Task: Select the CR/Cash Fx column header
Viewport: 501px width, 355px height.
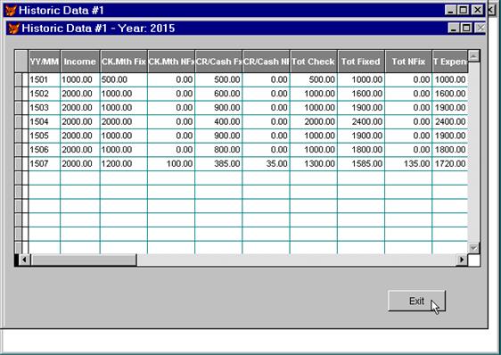Action: [218, 62]
